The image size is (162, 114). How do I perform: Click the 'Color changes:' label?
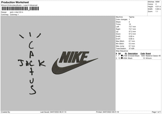pos(122,19)
